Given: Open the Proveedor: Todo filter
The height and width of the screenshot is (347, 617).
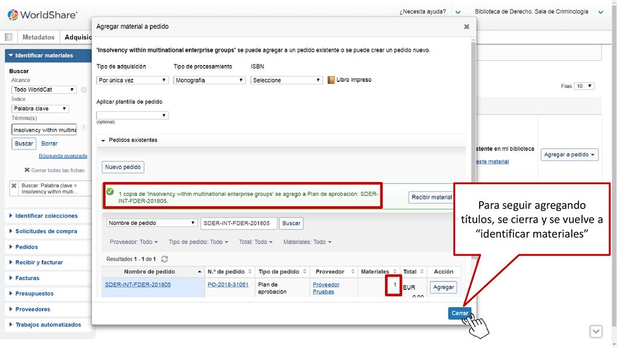Looking at the screenshot, I should [x=133, y=242].
